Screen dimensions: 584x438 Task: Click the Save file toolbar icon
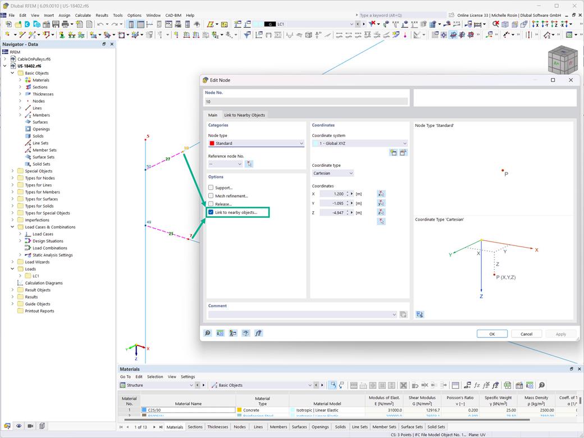click(56, 24)
